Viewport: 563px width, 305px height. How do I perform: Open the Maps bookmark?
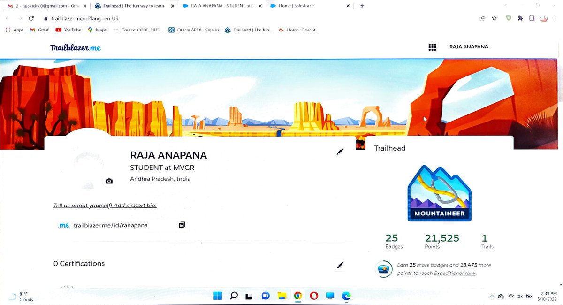97,30
